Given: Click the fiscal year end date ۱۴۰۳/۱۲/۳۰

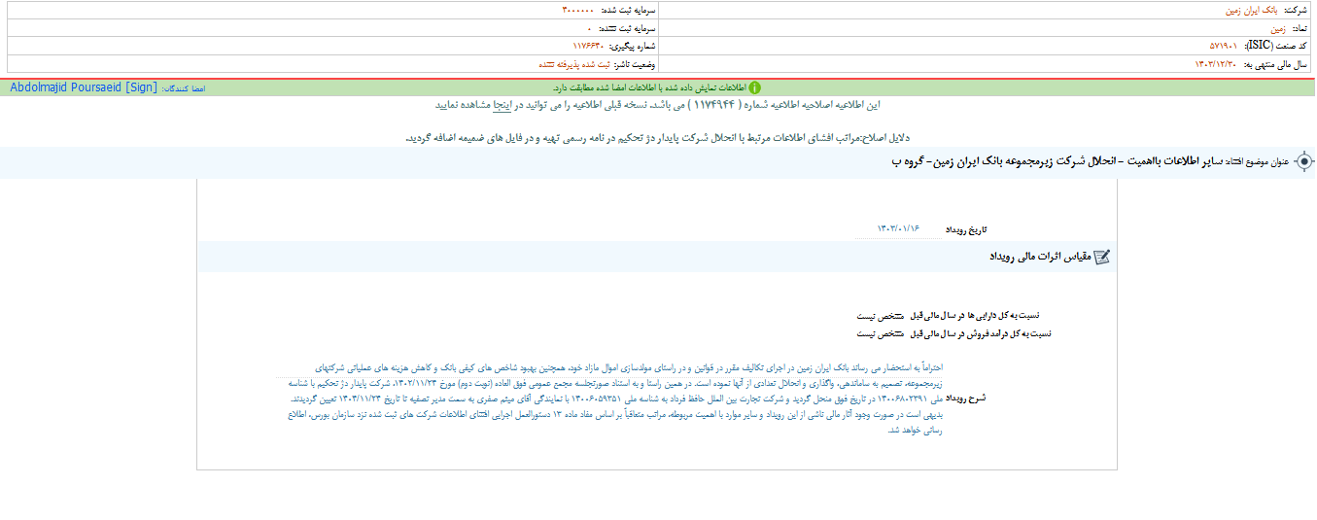Looking at the screenshot, I should click(x=1215, y=64).
